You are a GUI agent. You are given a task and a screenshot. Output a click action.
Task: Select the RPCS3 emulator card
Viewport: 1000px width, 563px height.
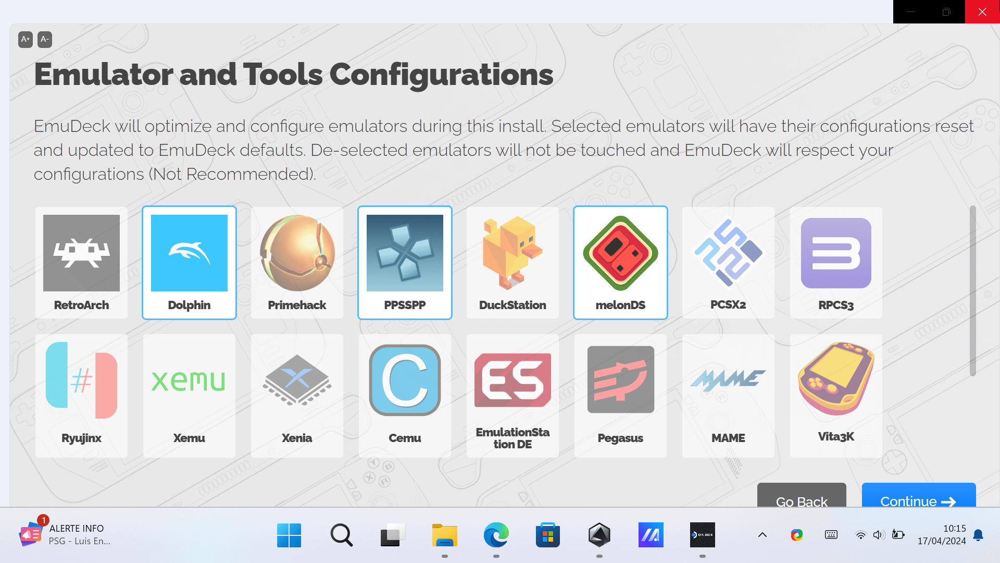click(x=836, y=263)
